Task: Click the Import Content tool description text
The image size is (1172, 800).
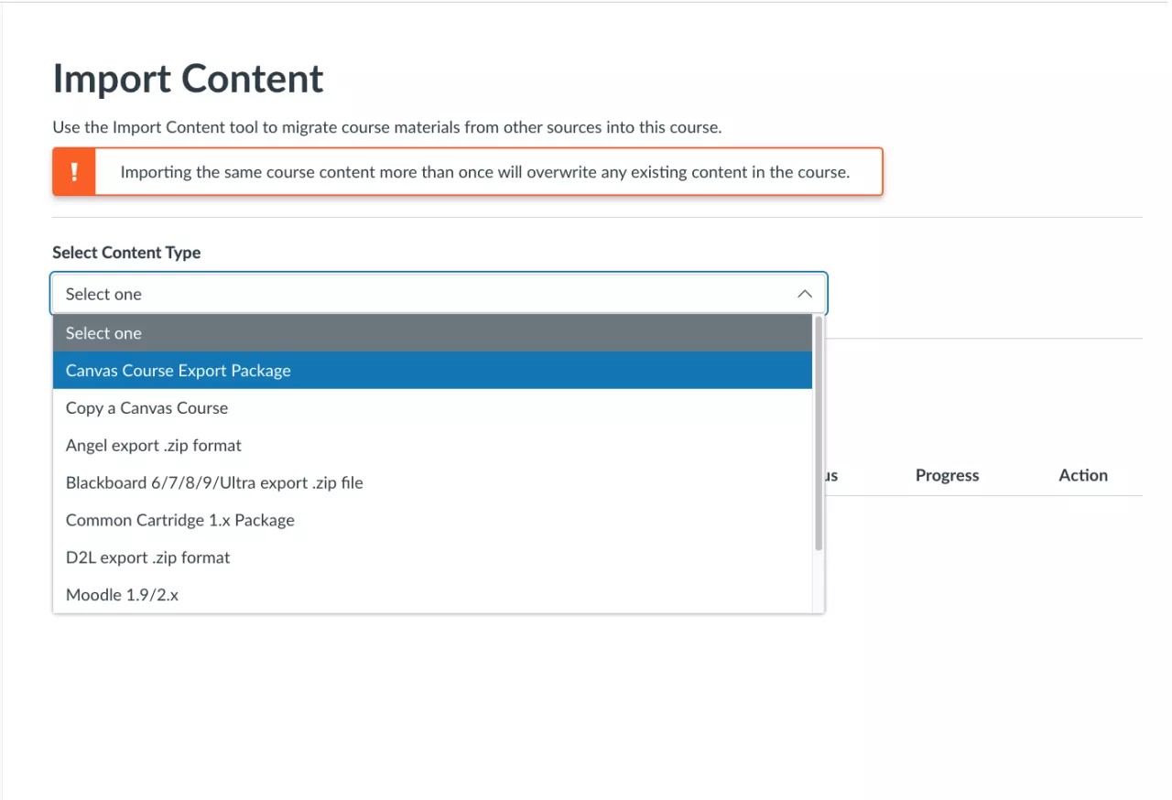Action: (386, 127)
